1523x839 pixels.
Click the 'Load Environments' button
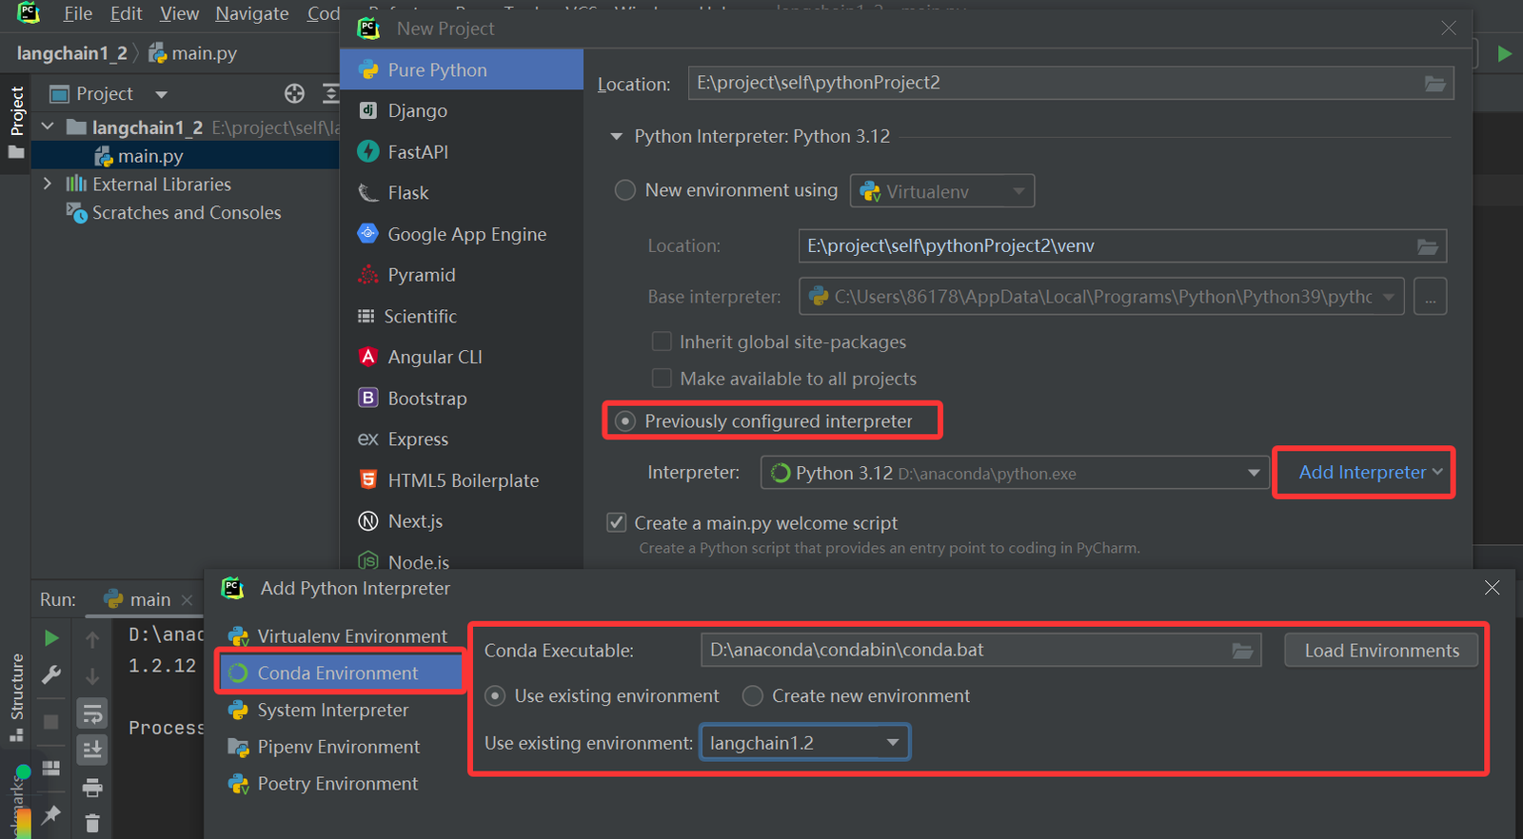coord(1381,651)
